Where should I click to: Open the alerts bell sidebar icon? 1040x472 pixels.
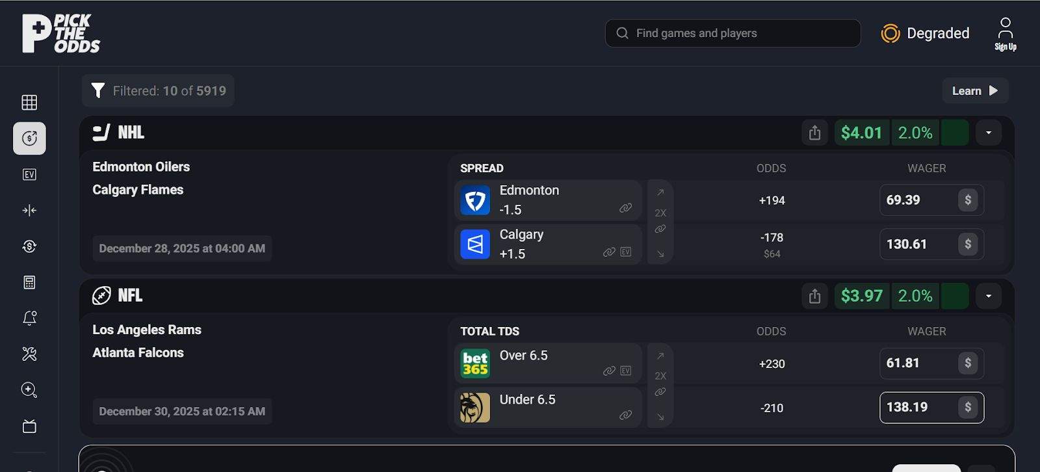click(29, 318)
